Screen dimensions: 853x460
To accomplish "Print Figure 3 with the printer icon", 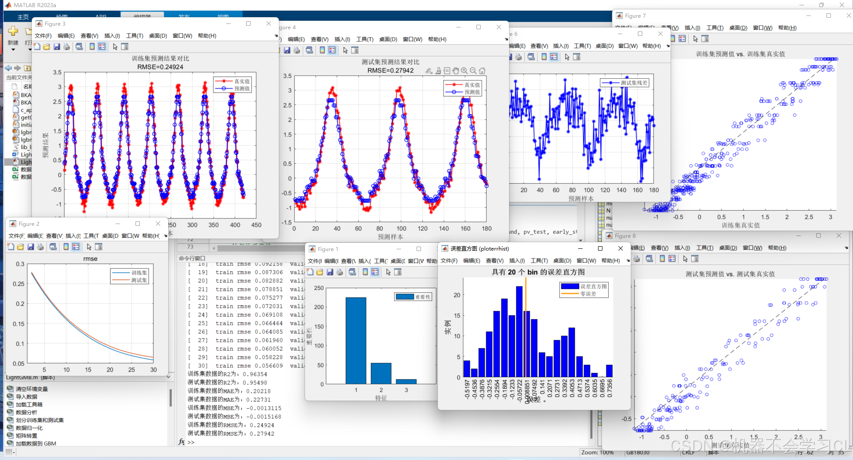I will click(66, 47).
